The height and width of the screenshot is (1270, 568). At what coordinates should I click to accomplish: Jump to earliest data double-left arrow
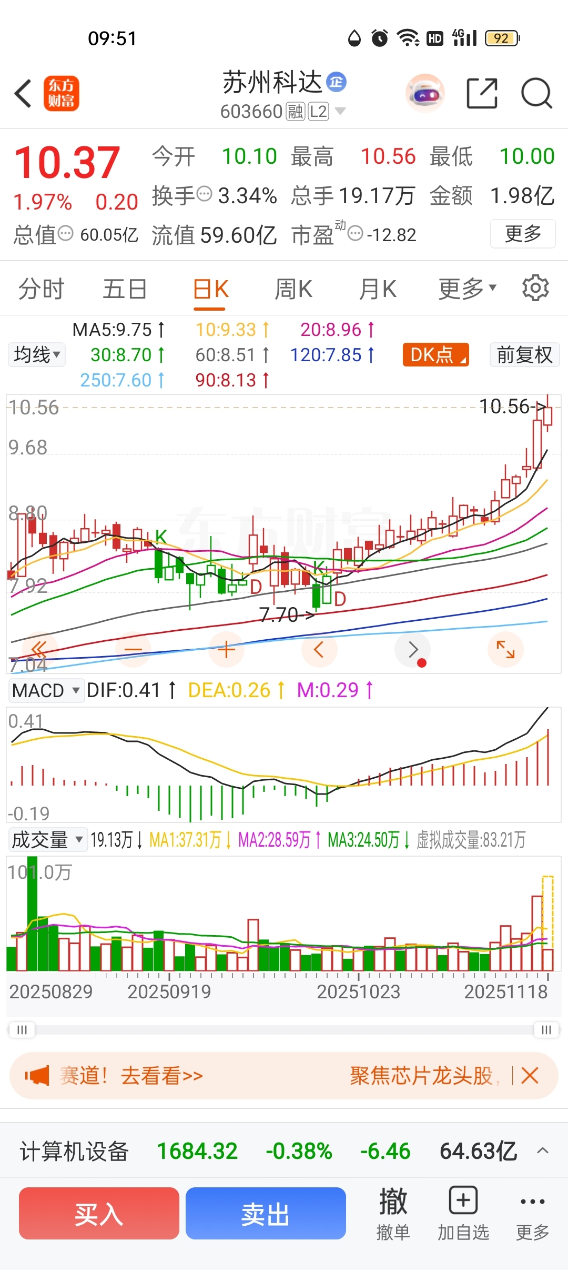point(39,649)
